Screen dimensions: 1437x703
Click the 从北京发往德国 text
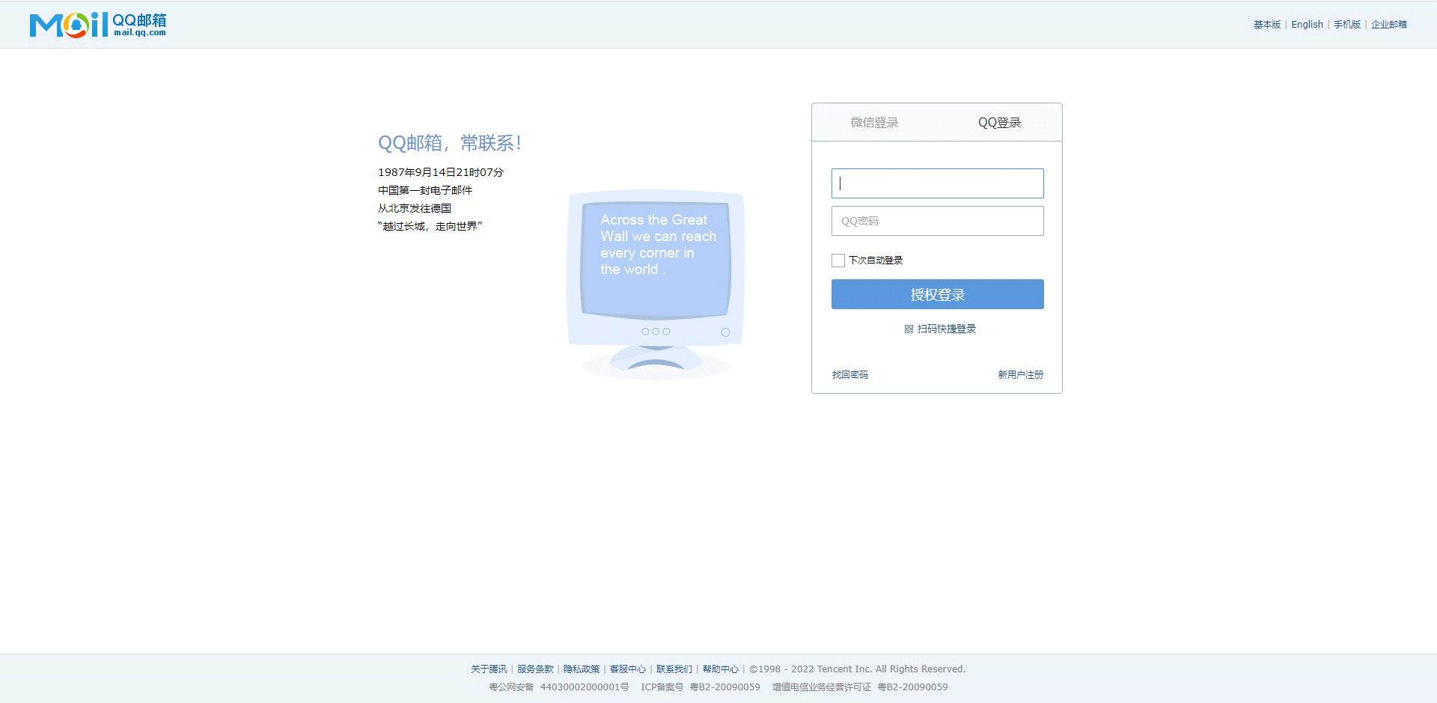[x=415, y=208]
